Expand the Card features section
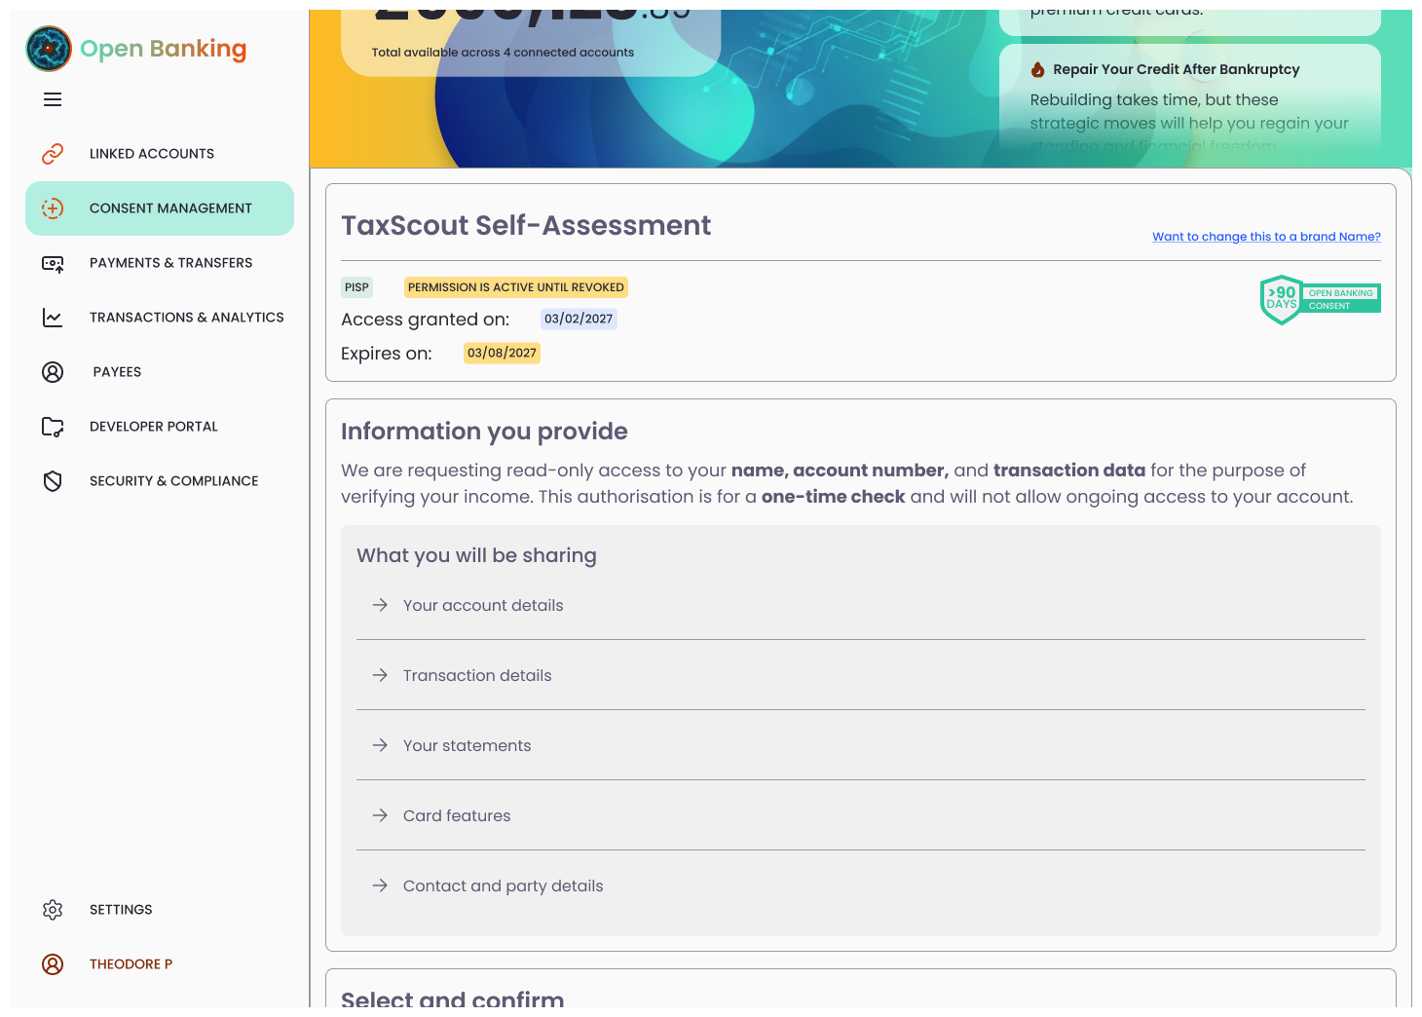 tap(456, 815)
